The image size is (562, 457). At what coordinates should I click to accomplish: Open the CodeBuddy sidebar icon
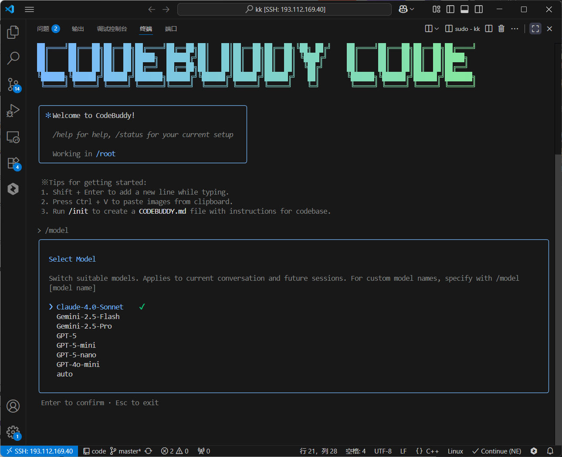pyautogui.click(x=13, y=189)
